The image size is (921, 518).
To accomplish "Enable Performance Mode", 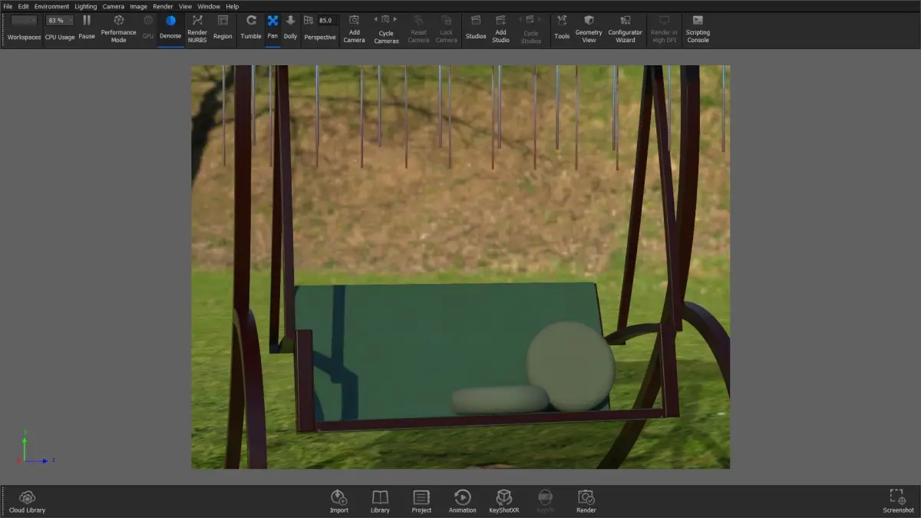I will (x=118, y=28).
